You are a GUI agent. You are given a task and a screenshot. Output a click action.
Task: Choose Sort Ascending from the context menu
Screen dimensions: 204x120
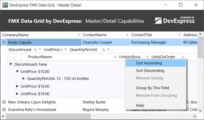pos(156,63)
